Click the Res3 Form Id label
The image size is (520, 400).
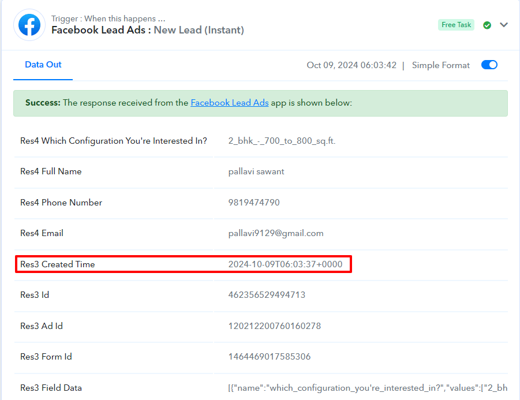tap(46, 357)
